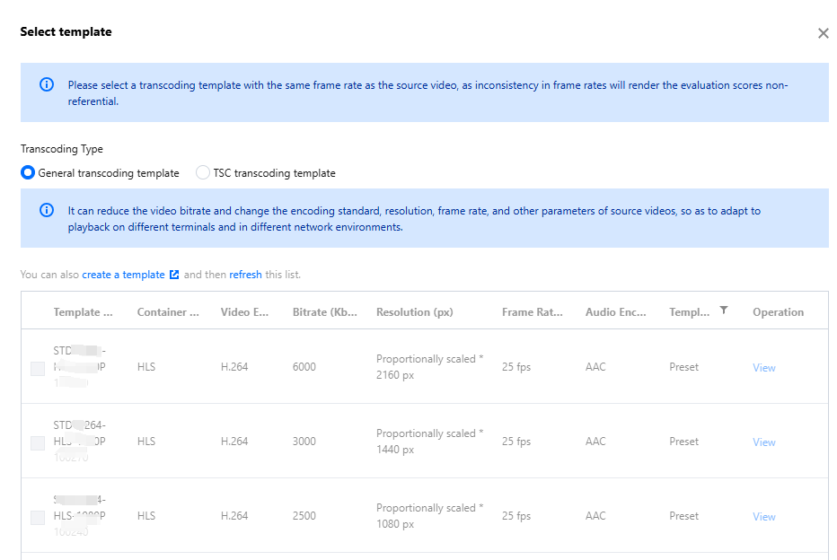Click the Video Encoding column header

[245, 312]
